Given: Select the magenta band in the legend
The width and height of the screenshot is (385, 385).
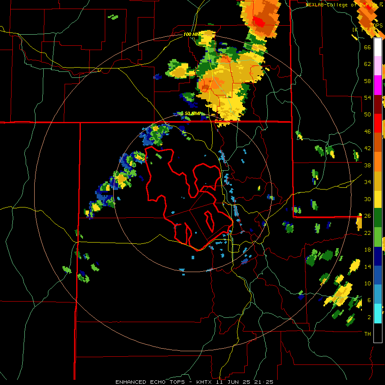Looking at the screenshot, I should 378,85.
